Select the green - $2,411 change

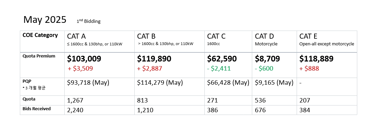coord(219,69)
